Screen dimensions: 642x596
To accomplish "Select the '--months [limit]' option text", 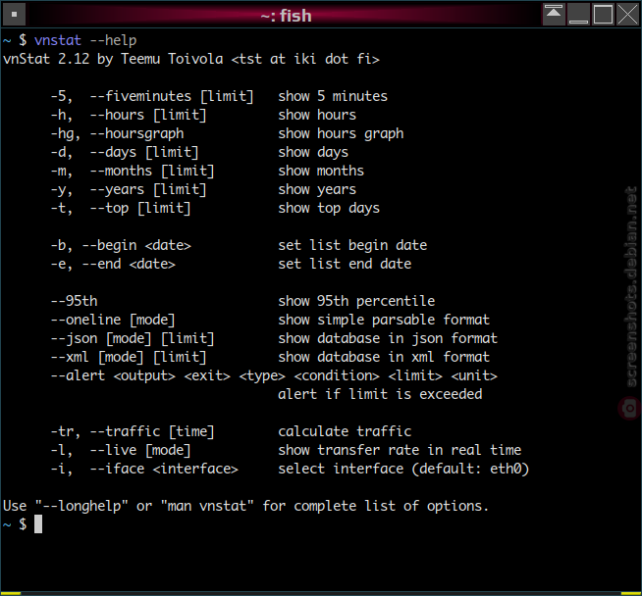I will (152, 172).
